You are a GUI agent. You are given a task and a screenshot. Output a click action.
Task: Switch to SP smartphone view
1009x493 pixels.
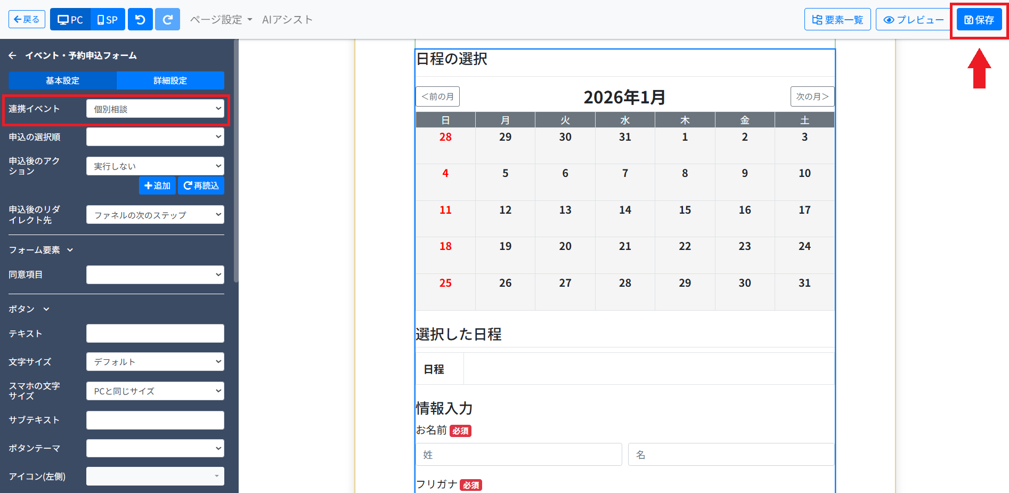pyautogui.click(x=108, y=20)
